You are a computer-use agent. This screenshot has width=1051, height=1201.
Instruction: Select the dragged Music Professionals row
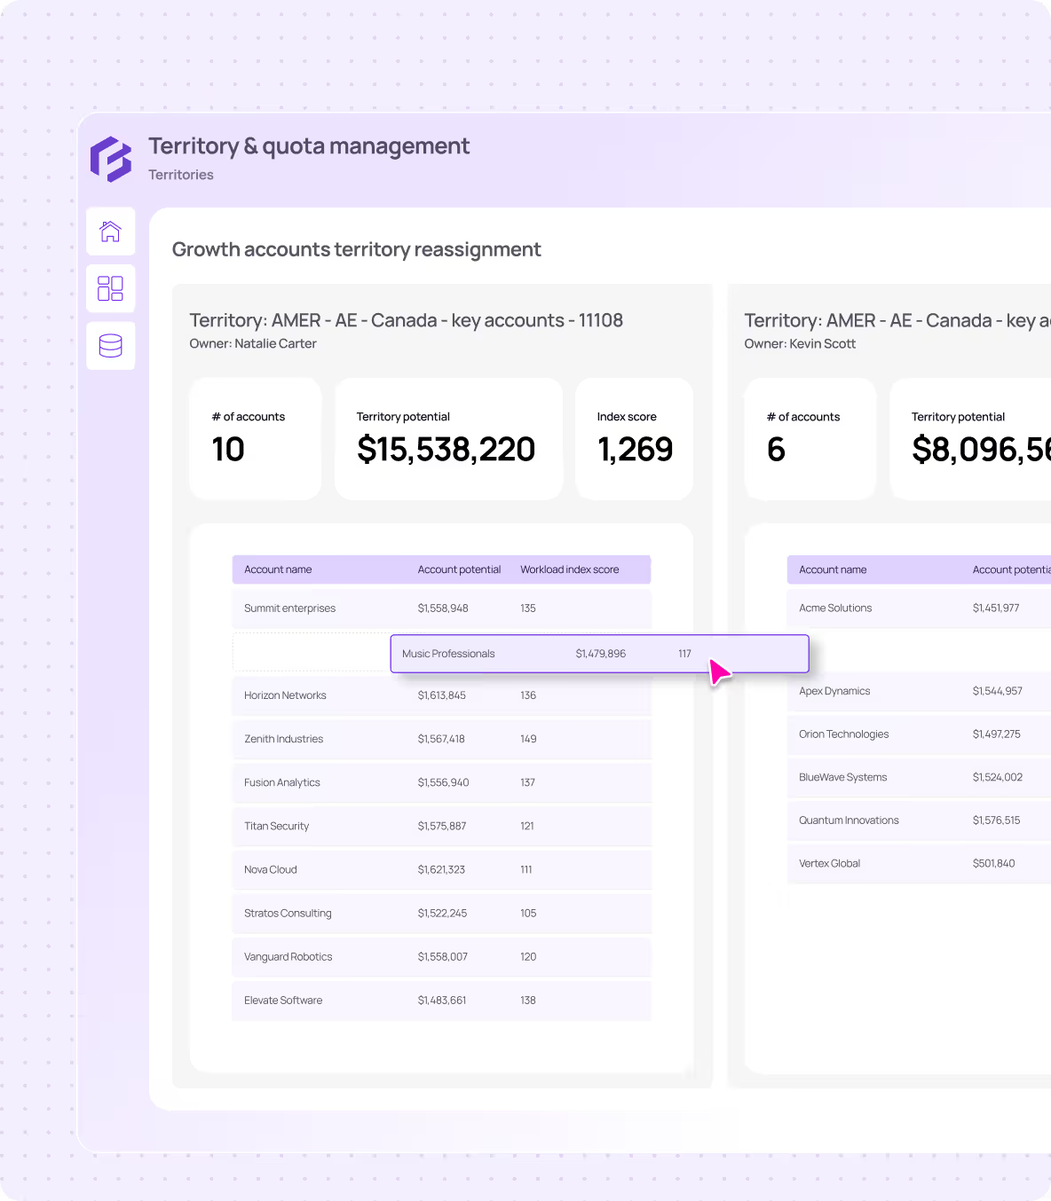tap(599, 654)
